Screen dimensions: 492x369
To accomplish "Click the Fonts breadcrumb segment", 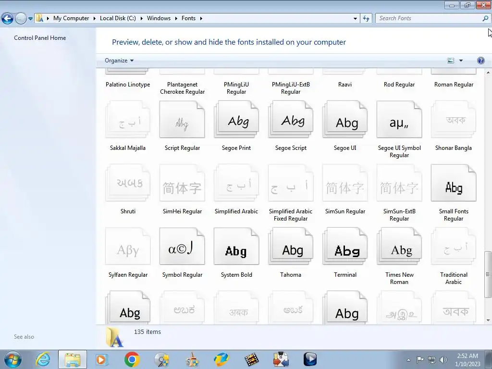I will click(188, 18).
